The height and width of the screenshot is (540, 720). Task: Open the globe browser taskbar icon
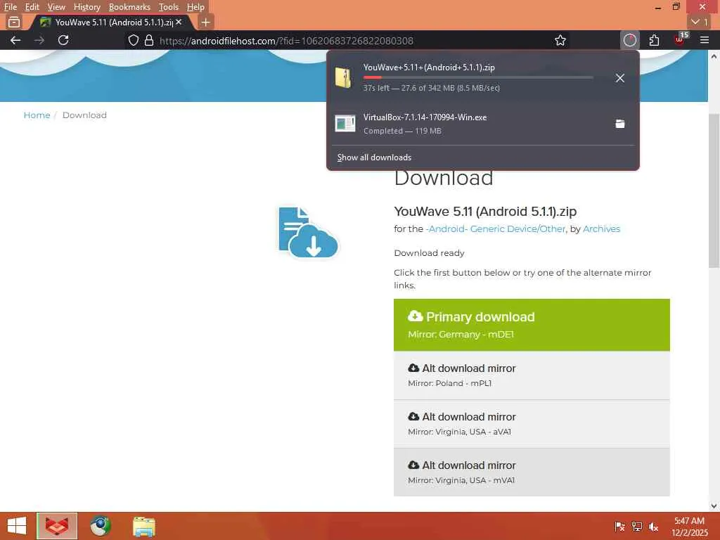click(x=101, y=526)
